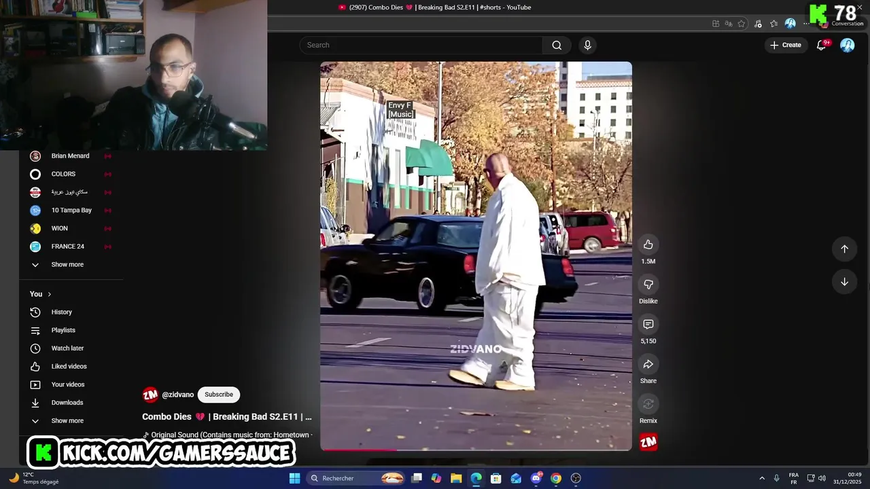Open Discord from the taskbar
This screenshot has width=870, height=489.
(536, 478)
